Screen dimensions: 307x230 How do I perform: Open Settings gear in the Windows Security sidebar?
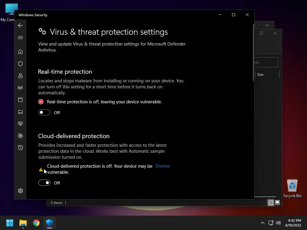(20, 191)
